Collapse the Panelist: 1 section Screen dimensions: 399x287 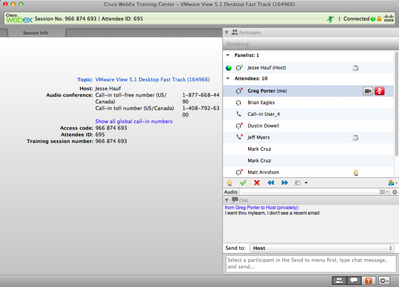click(x=228, y=55)
